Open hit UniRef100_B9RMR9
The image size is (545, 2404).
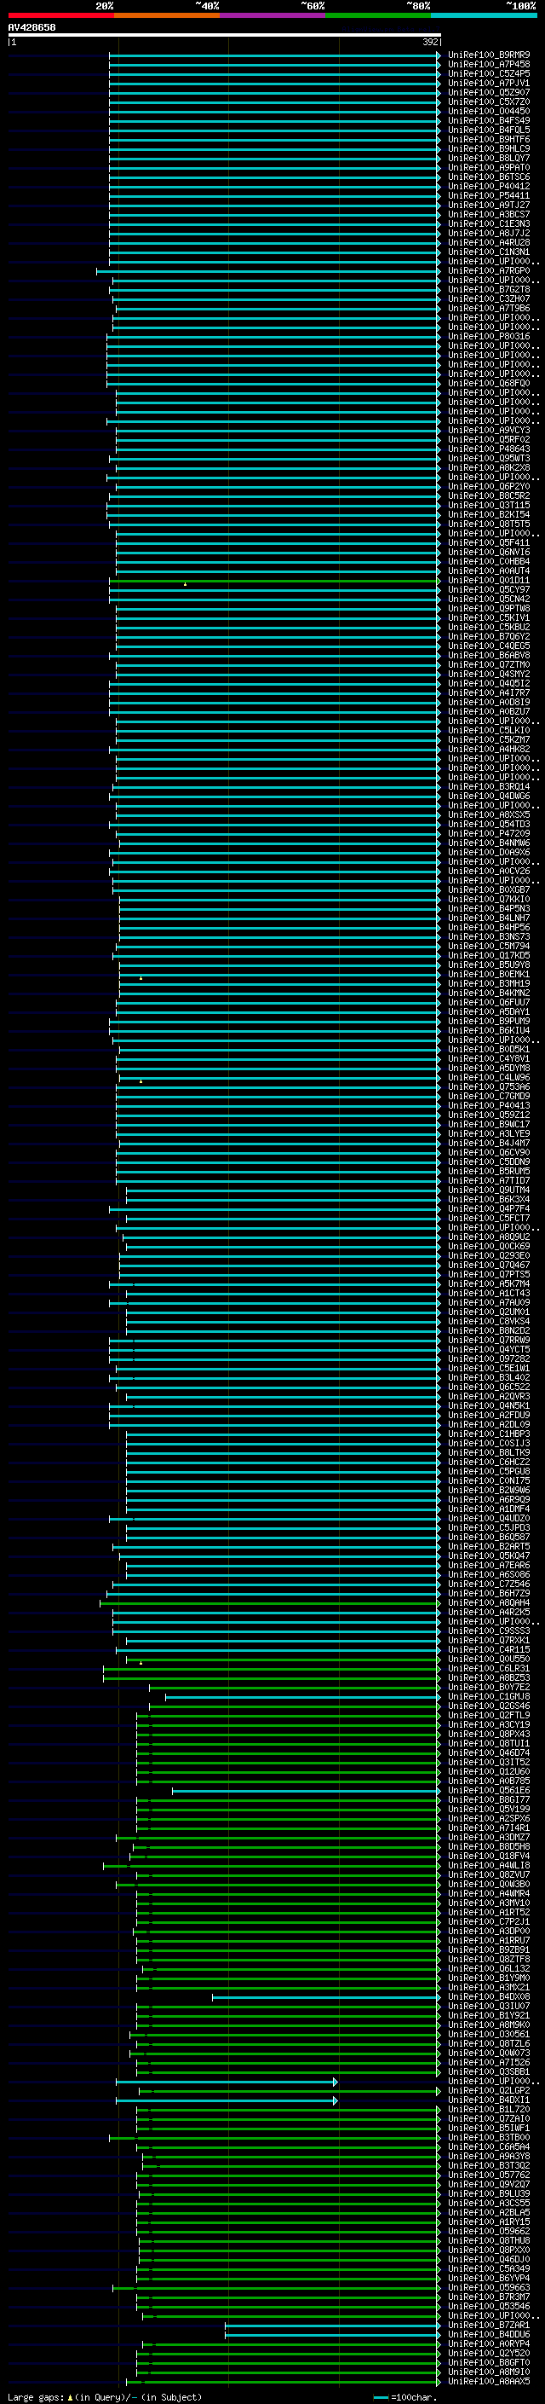(x=489, y=55)
